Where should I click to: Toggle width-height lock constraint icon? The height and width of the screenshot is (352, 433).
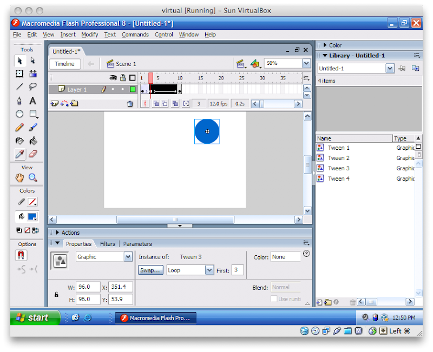pyautogui.click(x=56, y=295)
